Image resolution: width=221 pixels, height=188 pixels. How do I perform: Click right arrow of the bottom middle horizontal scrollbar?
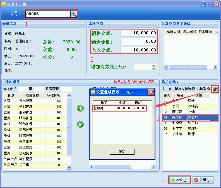153,167
